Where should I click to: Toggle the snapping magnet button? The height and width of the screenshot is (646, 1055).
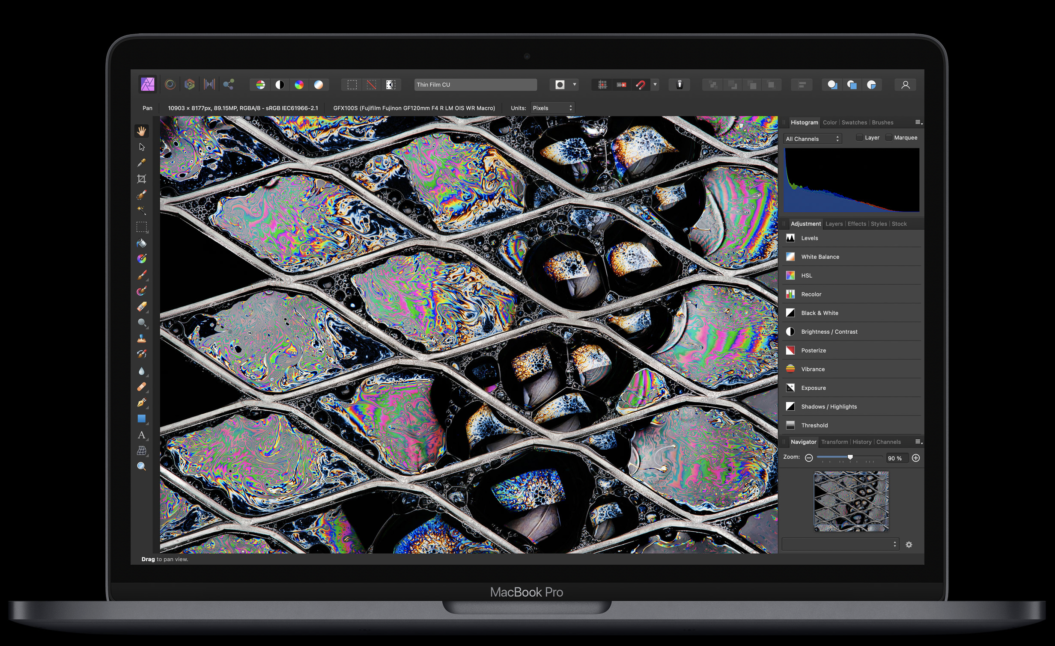click(x=640, y=85)
